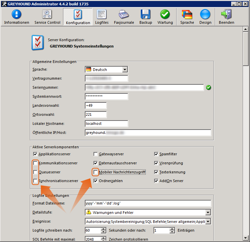Click the Sprache flag icon
Screen dimensions: 250x242
click(x=187, y=14)
